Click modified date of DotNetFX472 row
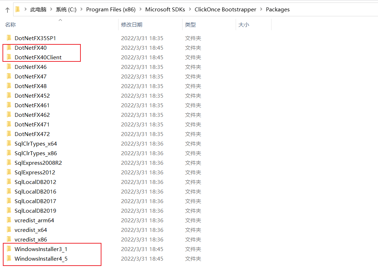The image size is (378, 272). [x=142, y=134]
